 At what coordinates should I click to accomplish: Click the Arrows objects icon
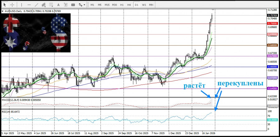(81, 5)
